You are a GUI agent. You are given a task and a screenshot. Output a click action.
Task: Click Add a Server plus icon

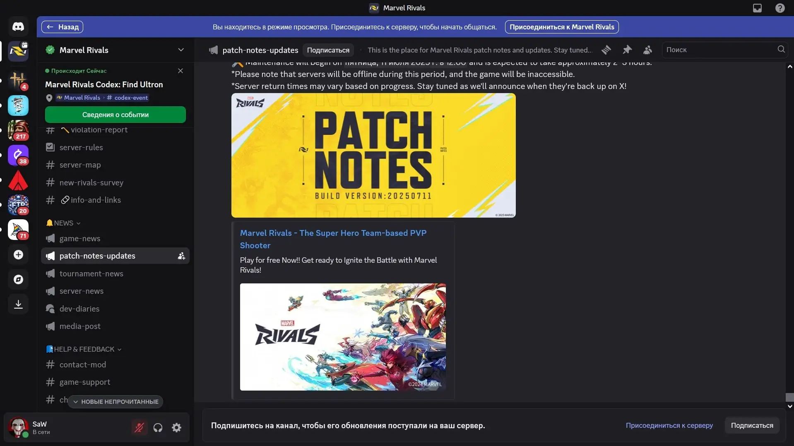click(18, 255)
